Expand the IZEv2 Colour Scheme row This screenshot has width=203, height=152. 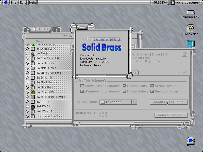pyautogui.click(x=27, y=116)
